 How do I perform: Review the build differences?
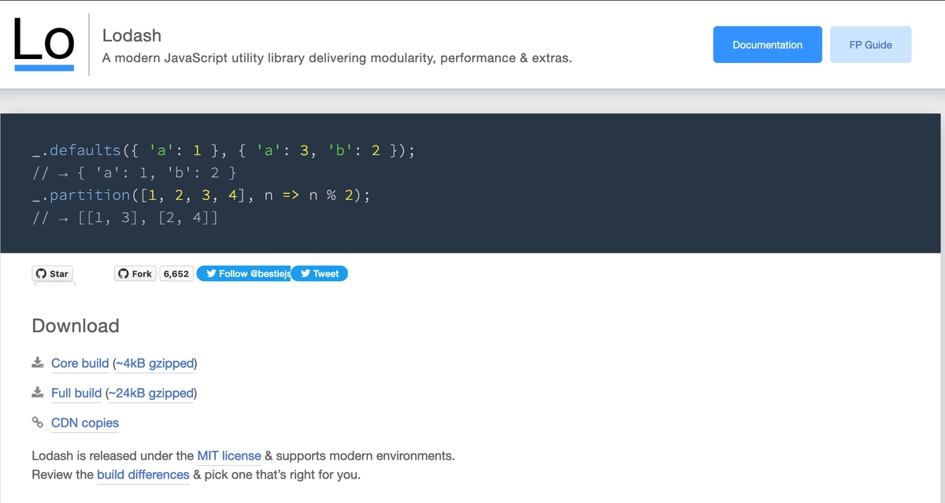point(143,474)
